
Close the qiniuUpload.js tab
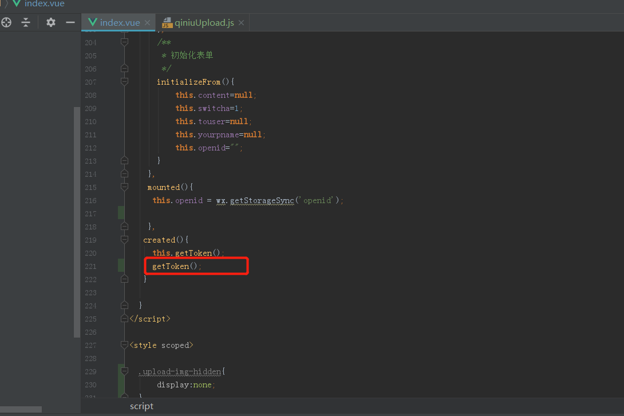(x=241, y=23)
